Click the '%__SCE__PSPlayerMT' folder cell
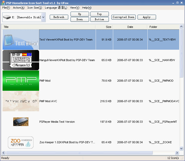This screenshot has width=185, height=161. tap(163, 122)
